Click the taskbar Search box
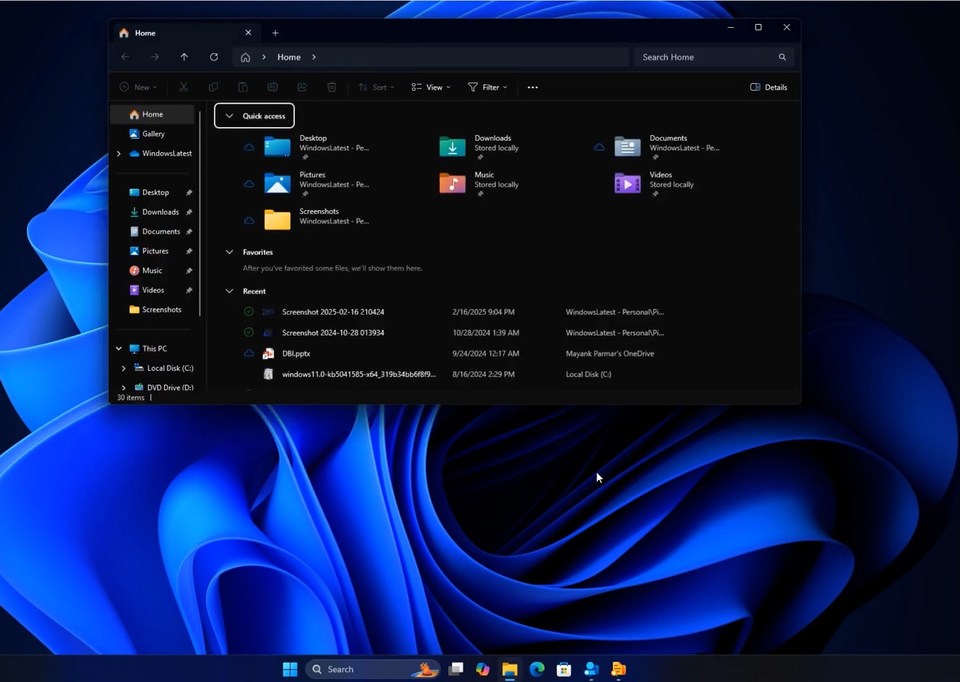Screen dimensions: 960x682 [374, 669]
